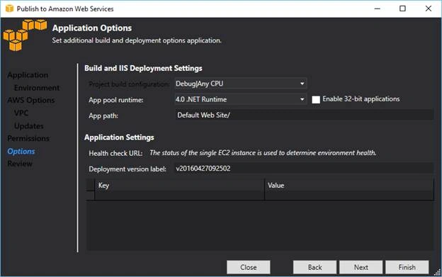Click the Close button
Image resolution: width=442 pixels, height=277 pixels.
click(249, 267)
